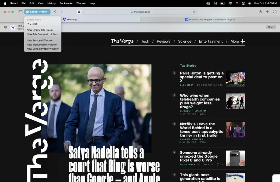Click the extension icon beside address bar

point(79,12)
